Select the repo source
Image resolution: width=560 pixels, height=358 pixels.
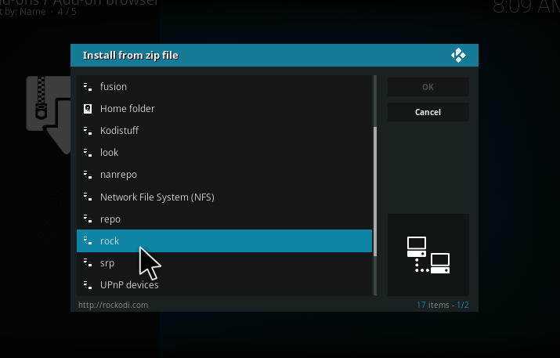[224, 219]
